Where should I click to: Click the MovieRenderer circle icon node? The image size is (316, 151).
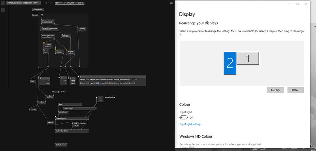pyautogui.click(x=101, y=99)
